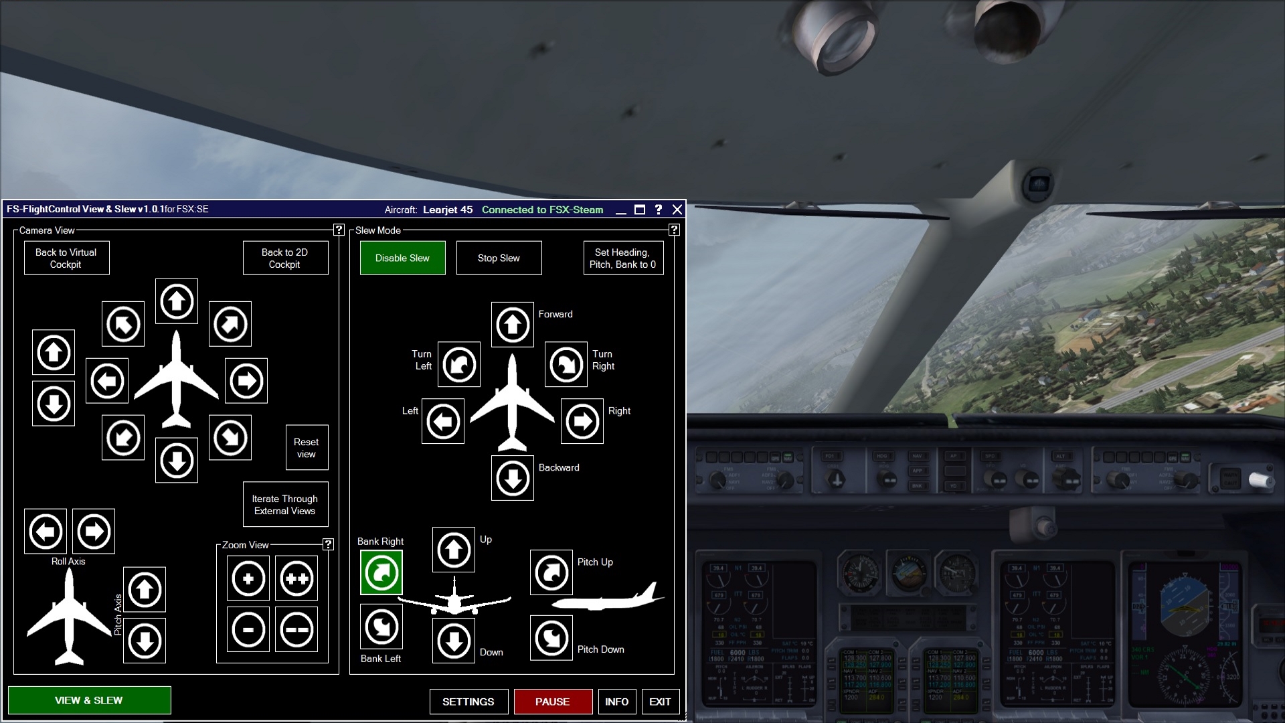1285x723 pixels.
Task: Expand Zoom View help panel
Action: (x=329, y=545)
